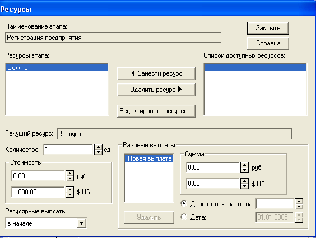The height and width of the screenshot is (238, 316).
Task: Select the '...' entry in available resources list
Action: coord(255,76)
